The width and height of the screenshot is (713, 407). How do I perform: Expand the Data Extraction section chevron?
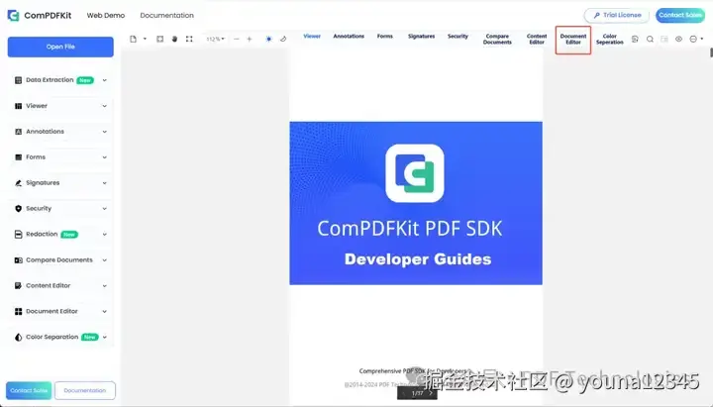point(105,80)
